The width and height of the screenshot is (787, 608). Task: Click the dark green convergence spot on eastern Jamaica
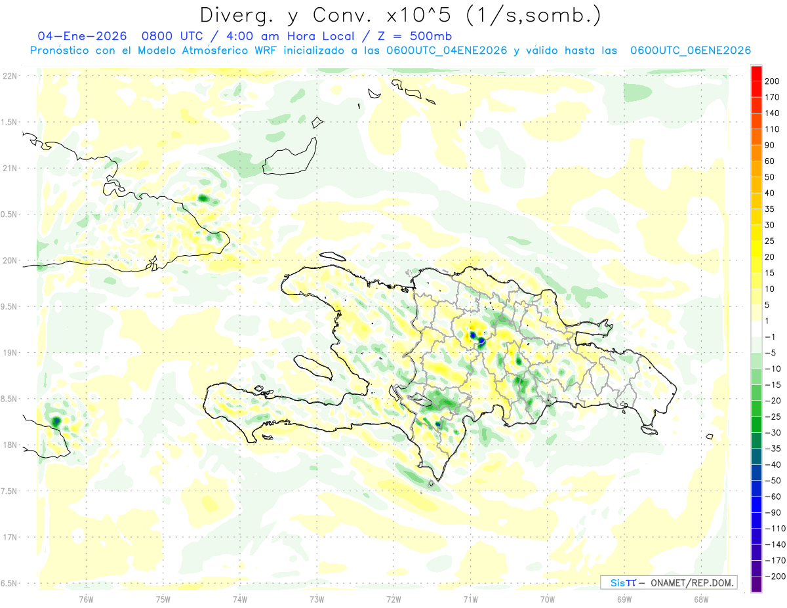pyautogui.click(x=56, y=421)
